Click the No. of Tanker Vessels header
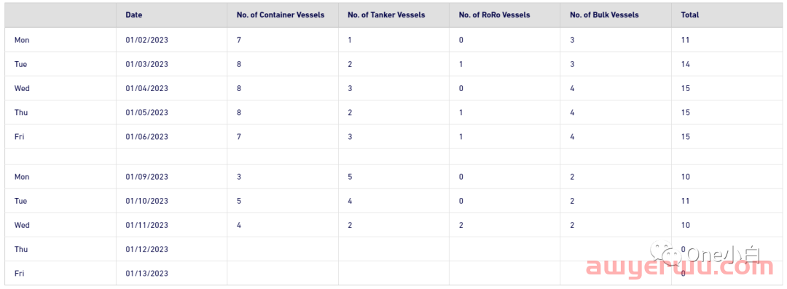 coord(386,15)
